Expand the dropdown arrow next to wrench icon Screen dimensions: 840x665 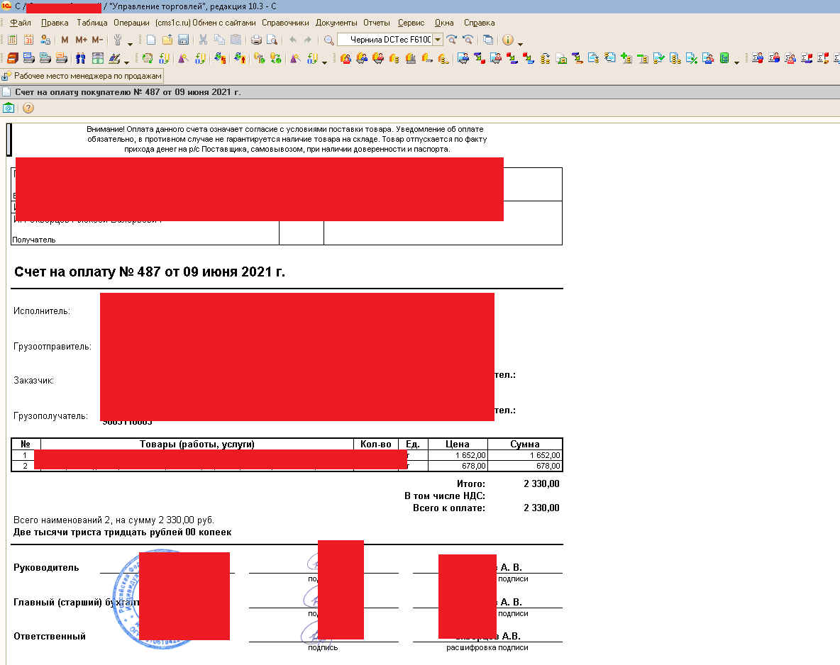coord(130,43)
